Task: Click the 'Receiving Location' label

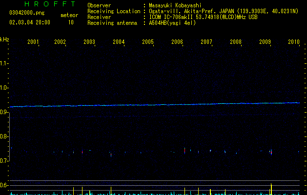Action: 114,11
